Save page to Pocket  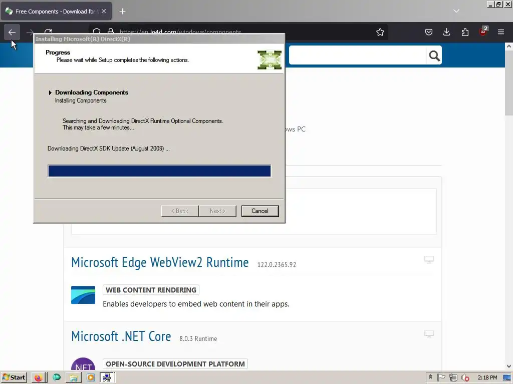429,32
